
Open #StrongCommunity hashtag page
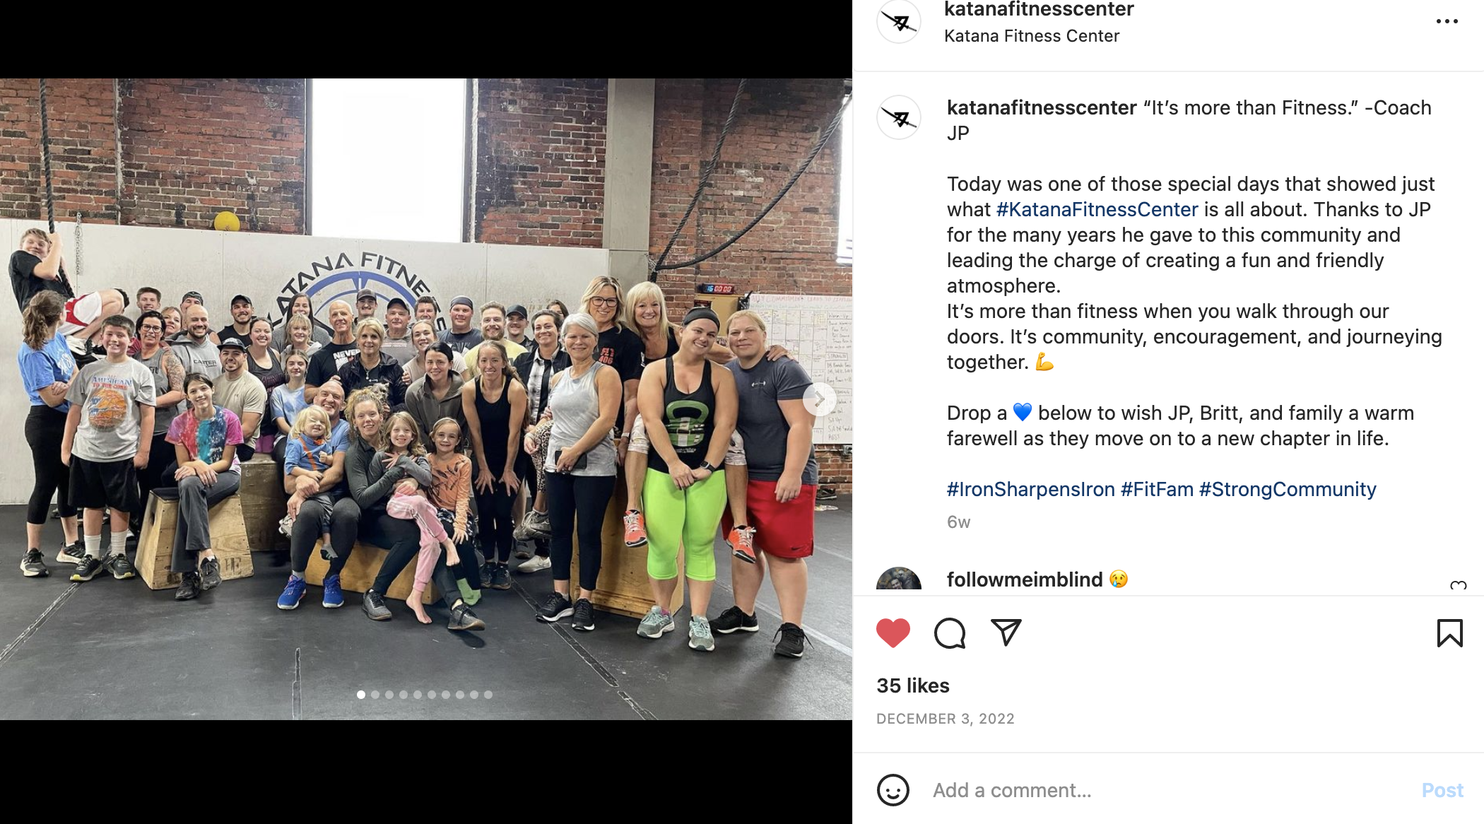coord(1288,489)
